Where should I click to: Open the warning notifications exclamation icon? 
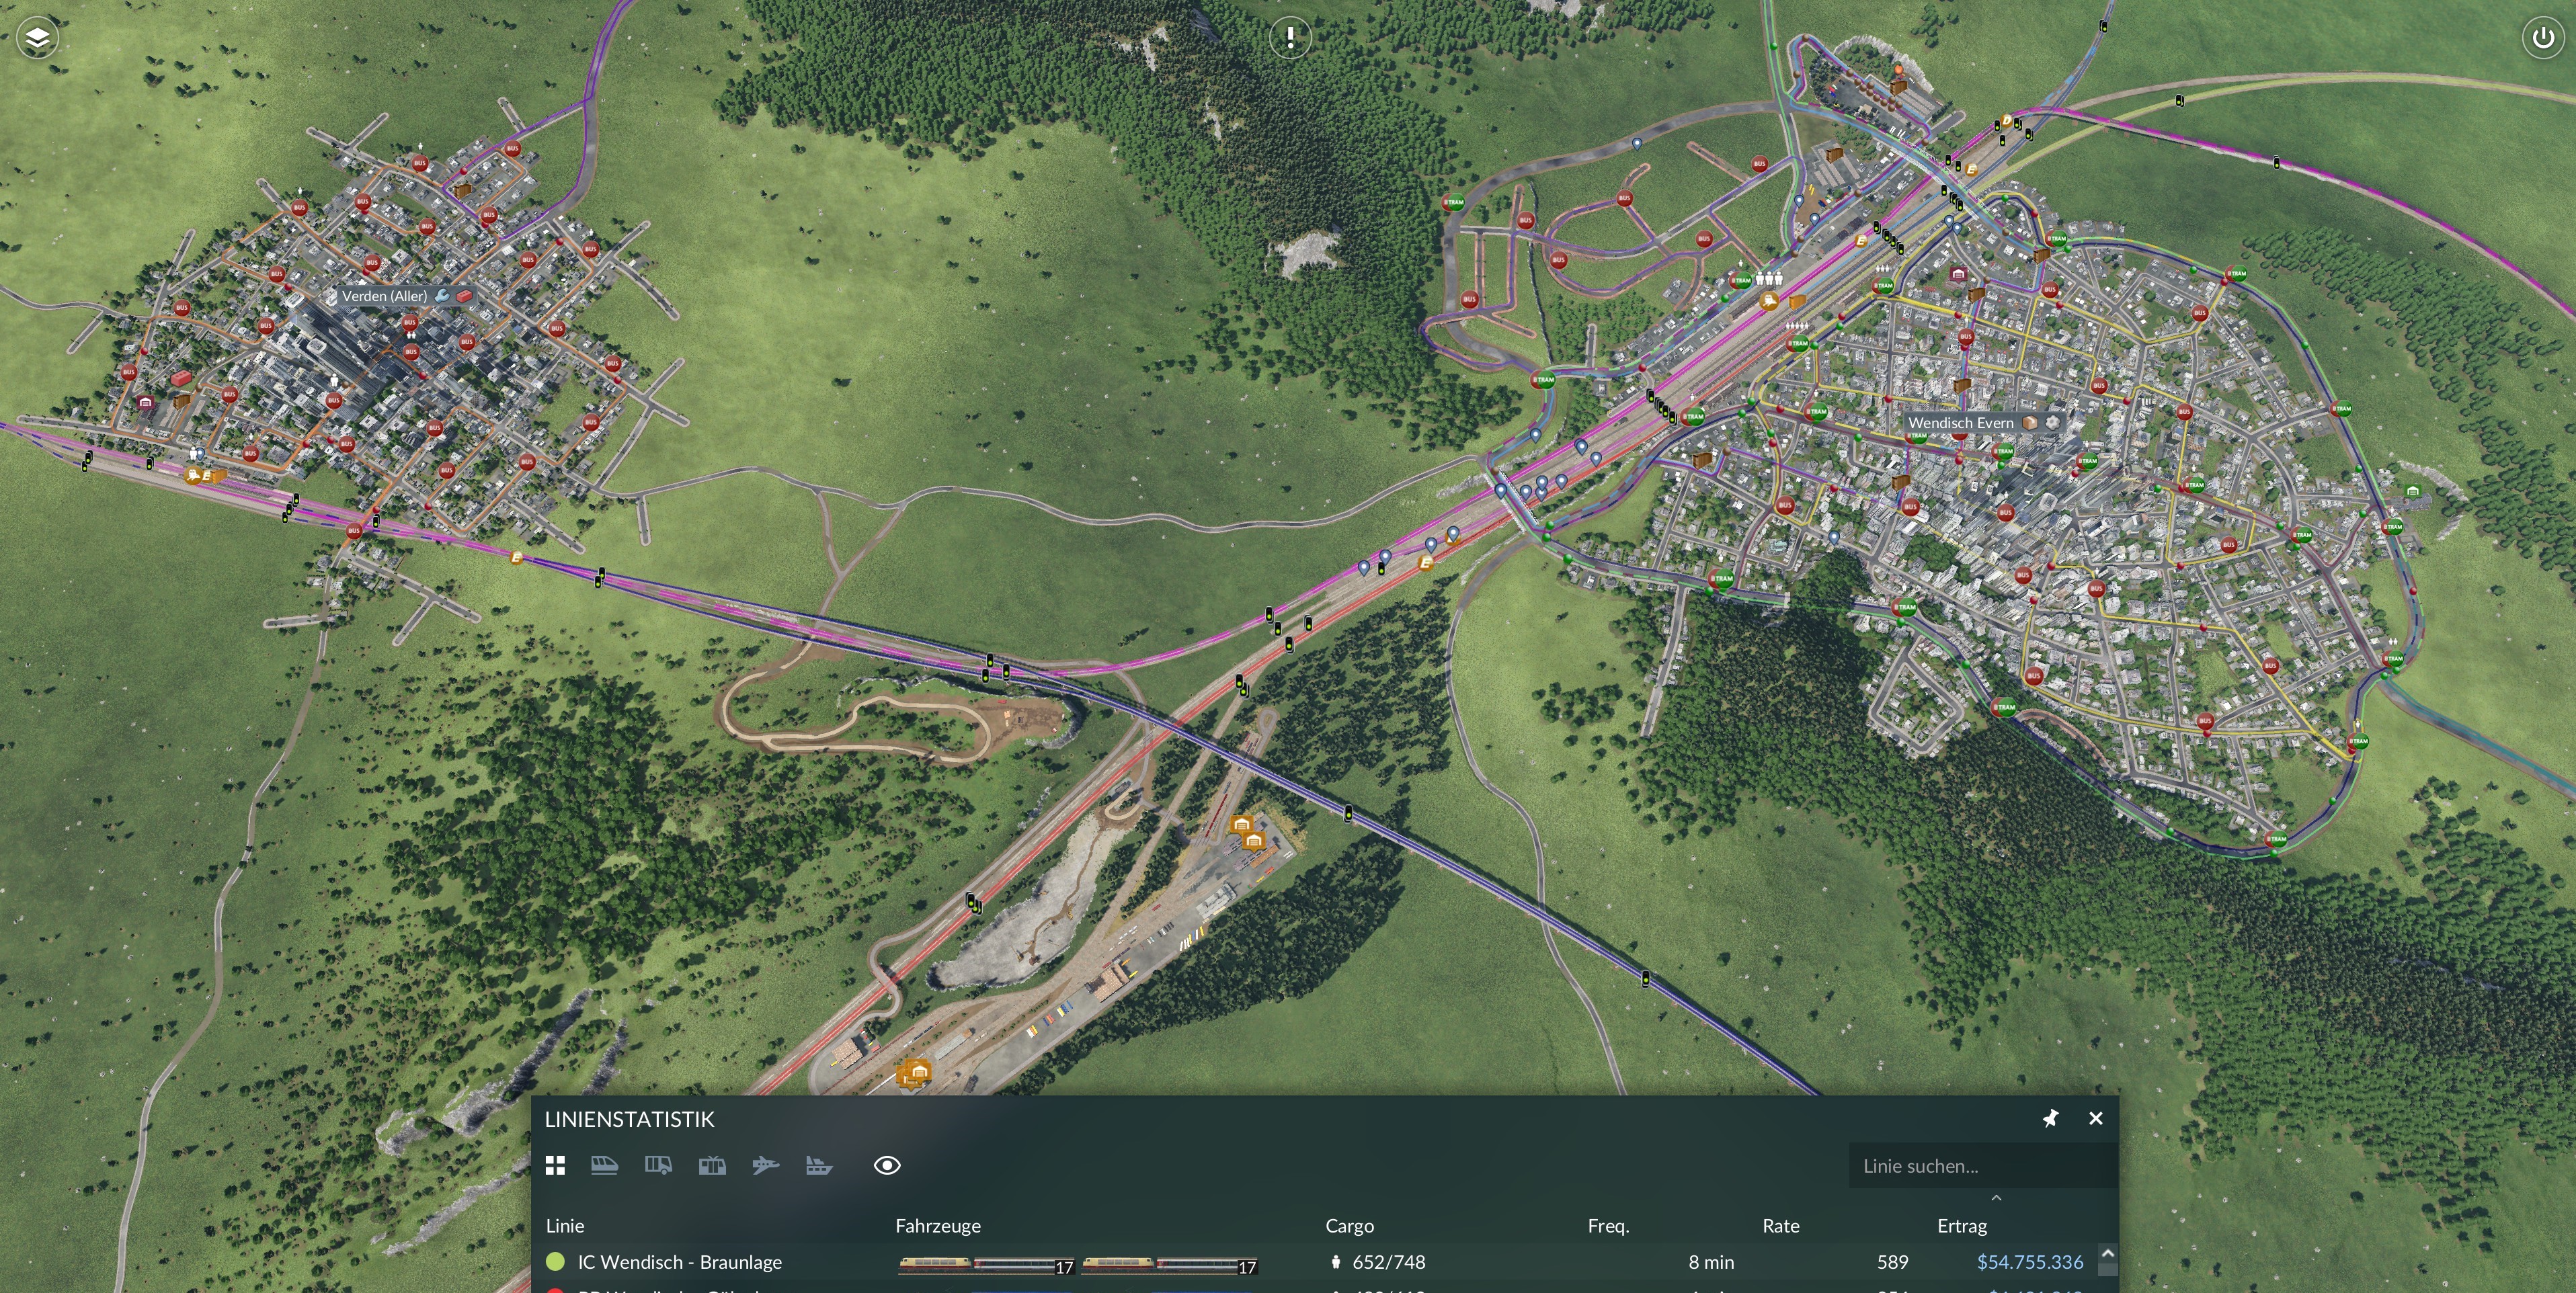[1290, 37]
